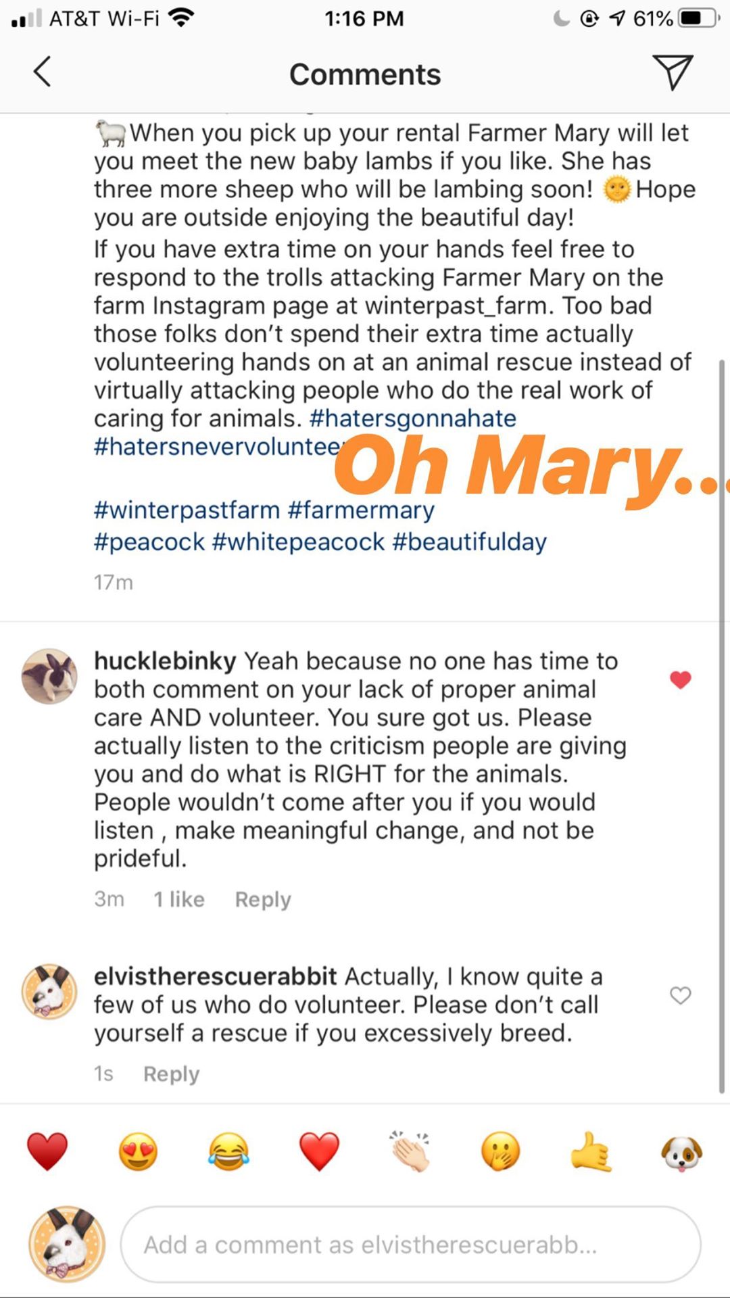Open hucklebinky's profile picture
Image resolution: width=730 pixels, height=1298 pixels.
click(x=49, y=676)
